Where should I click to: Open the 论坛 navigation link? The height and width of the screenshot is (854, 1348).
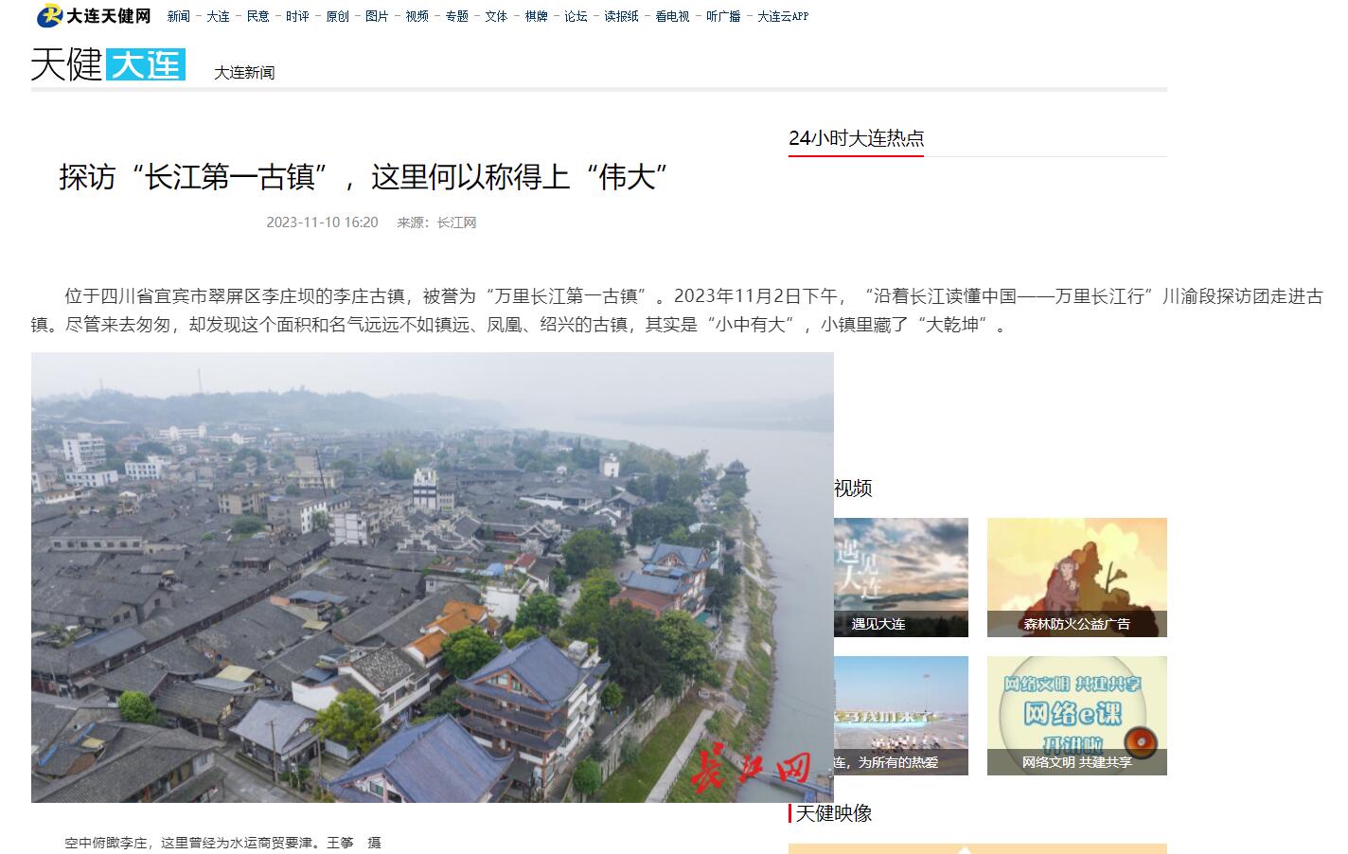pos(576,16)
